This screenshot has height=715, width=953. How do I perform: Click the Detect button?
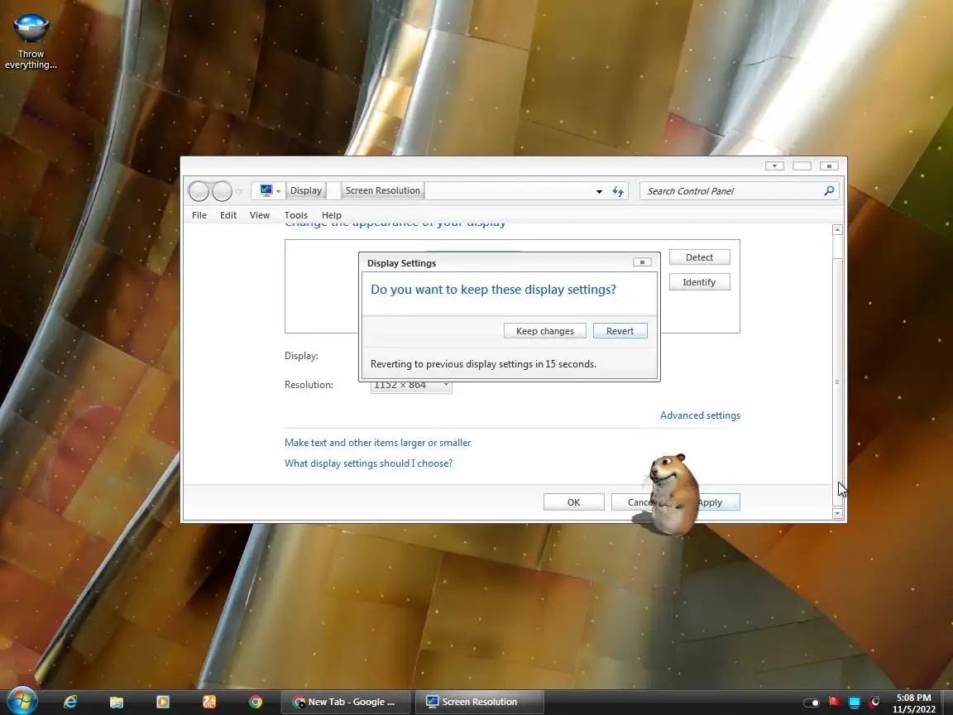(x=699, y=257)
